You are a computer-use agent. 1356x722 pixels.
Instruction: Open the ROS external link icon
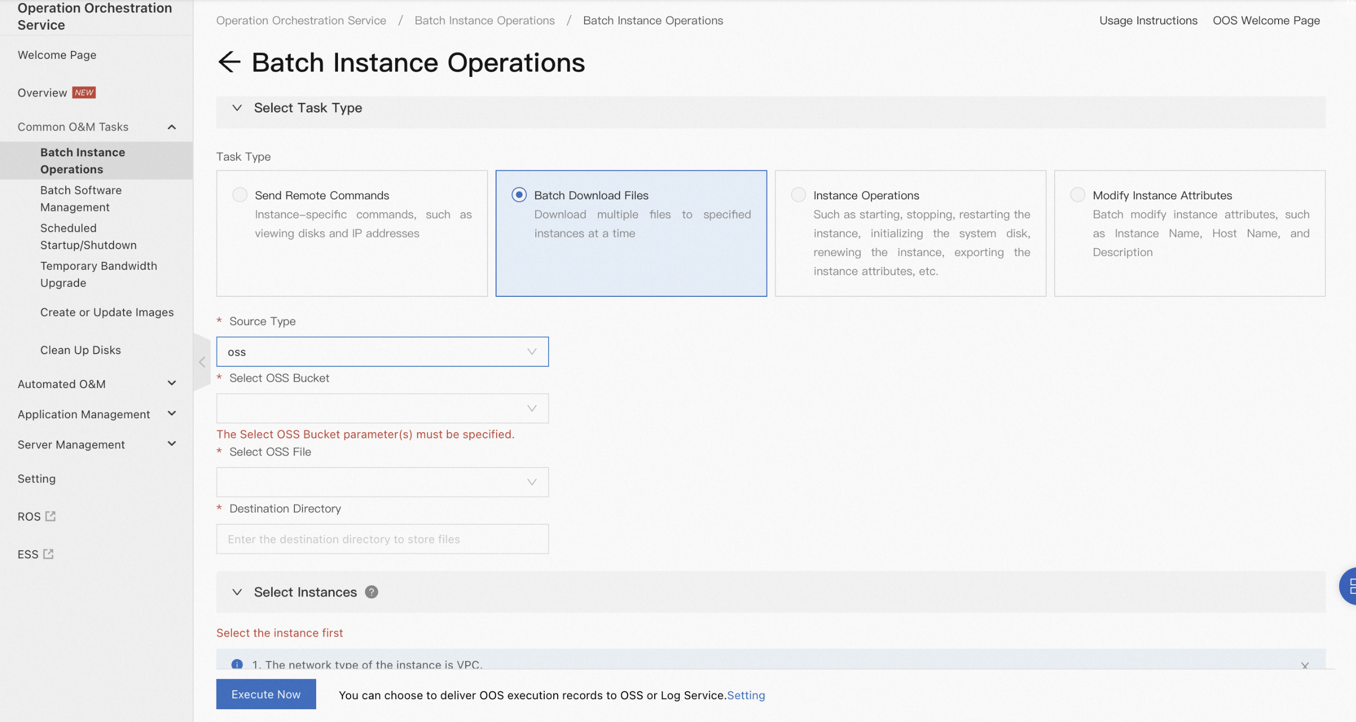(x=50, y=516)
